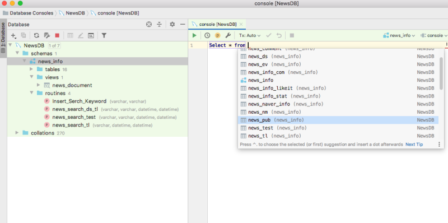Click the red Disconnect stop icon
The height and width of the screenshot is (223, 448).
pyautogui.click(x=57, y=35)
